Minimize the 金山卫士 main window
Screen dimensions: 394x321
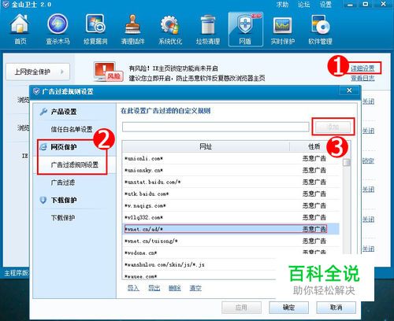pos(350,5)
